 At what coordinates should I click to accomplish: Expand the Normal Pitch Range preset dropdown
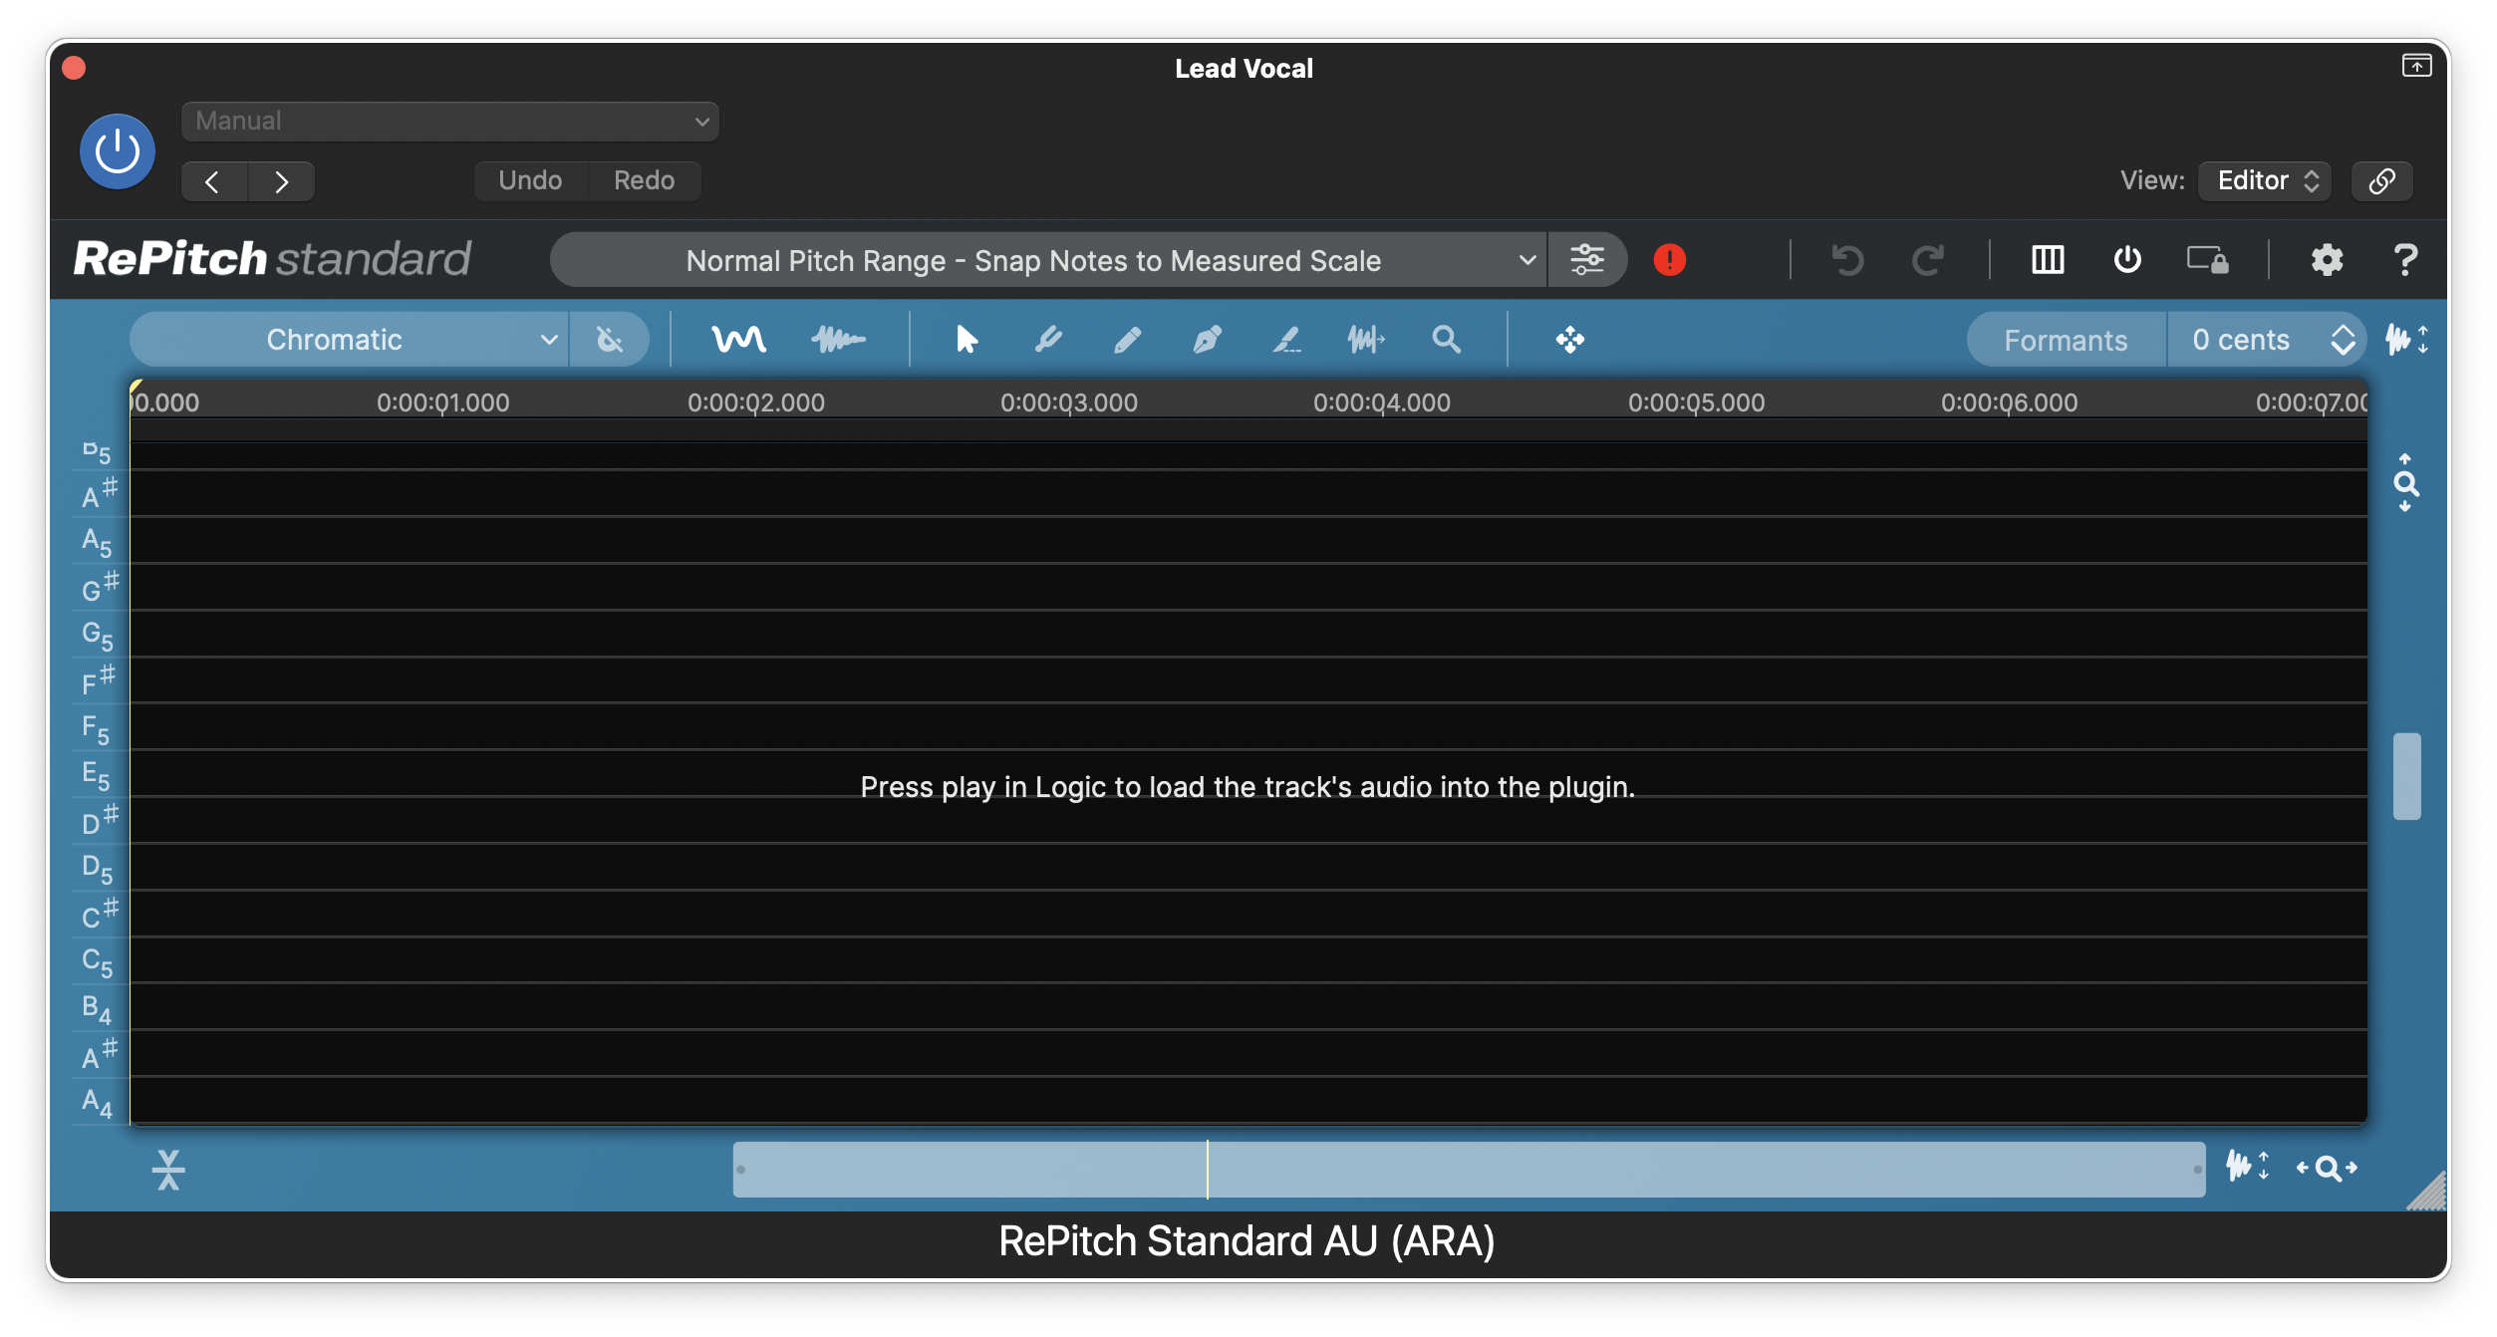[x=1048, y=260]
